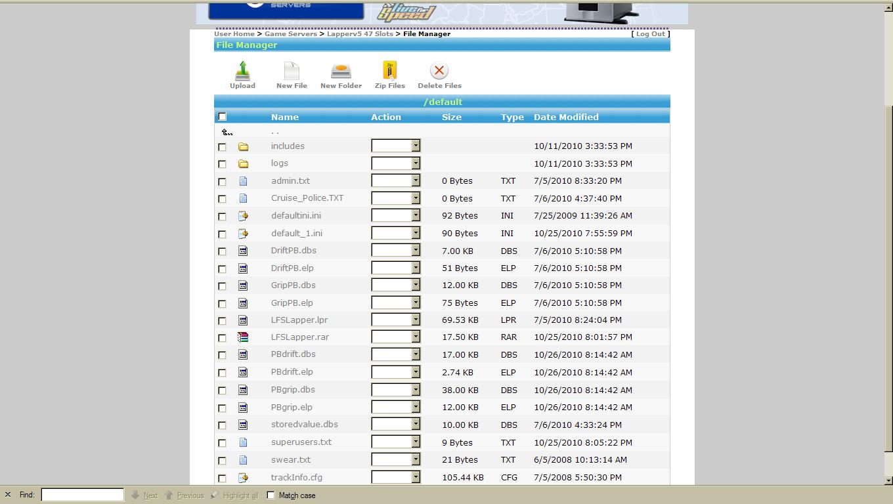Click the GripPB.dbs file icon

pos(243,285)
